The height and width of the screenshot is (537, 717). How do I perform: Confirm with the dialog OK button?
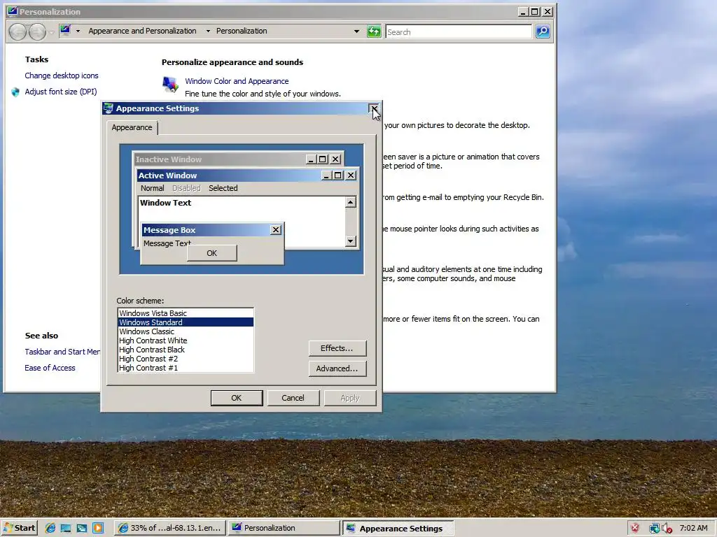(237, 398)
